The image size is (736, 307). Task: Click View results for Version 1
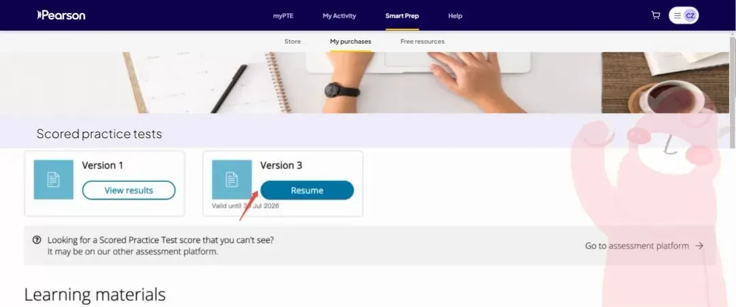pos(129,191)
